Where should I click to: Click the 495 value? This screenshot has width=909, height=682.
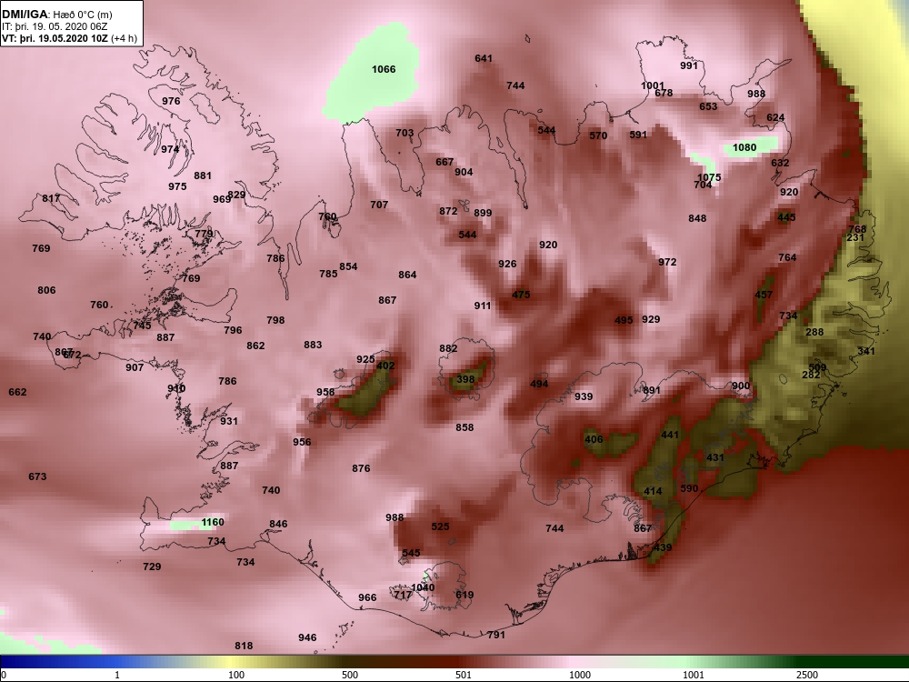624,319
